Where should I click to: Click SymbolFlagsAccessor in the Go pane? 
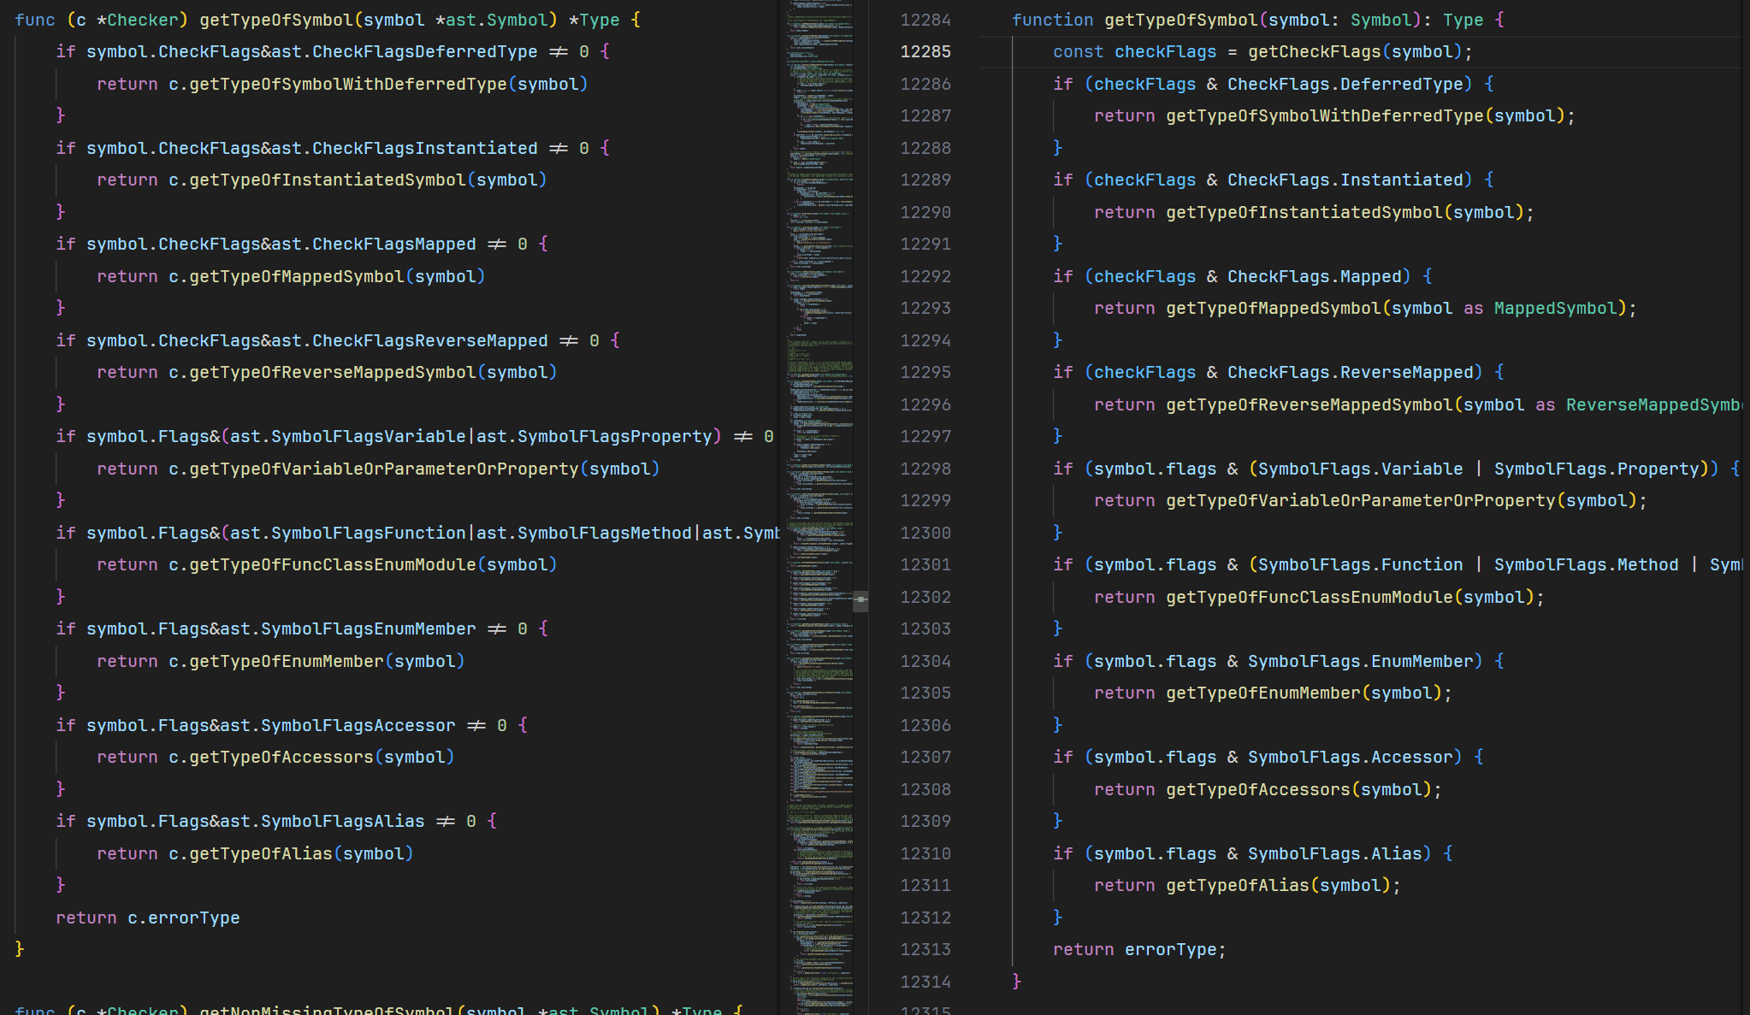click(x=358, y=725)
